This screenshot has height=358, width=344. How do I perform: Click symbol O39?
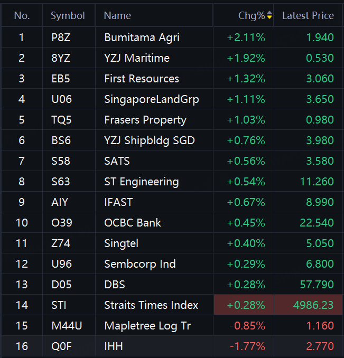click(62, 223)
